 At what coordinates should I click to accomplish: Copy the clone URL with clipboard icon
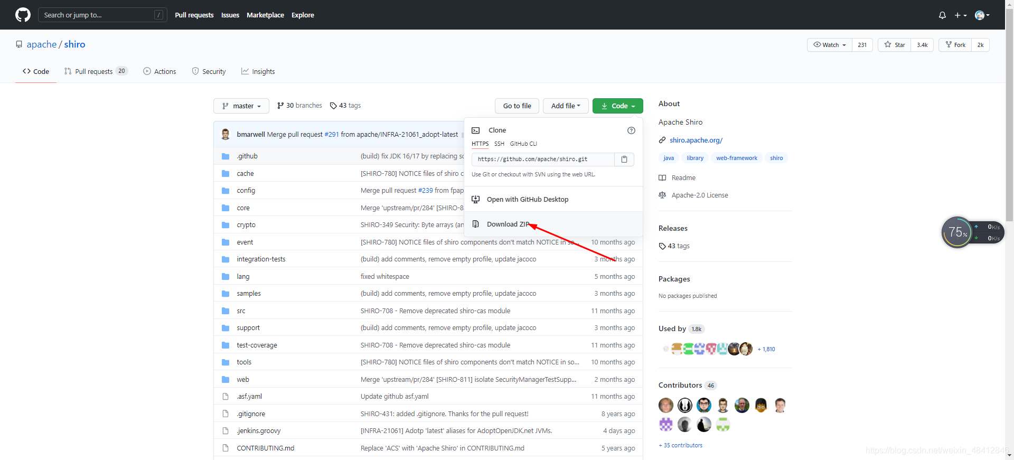pyautogui.click(x=624, y=159)
